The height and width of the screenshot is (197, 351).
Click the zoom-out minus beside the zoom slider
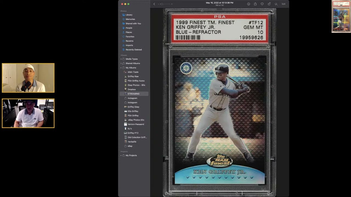point(158,4)
